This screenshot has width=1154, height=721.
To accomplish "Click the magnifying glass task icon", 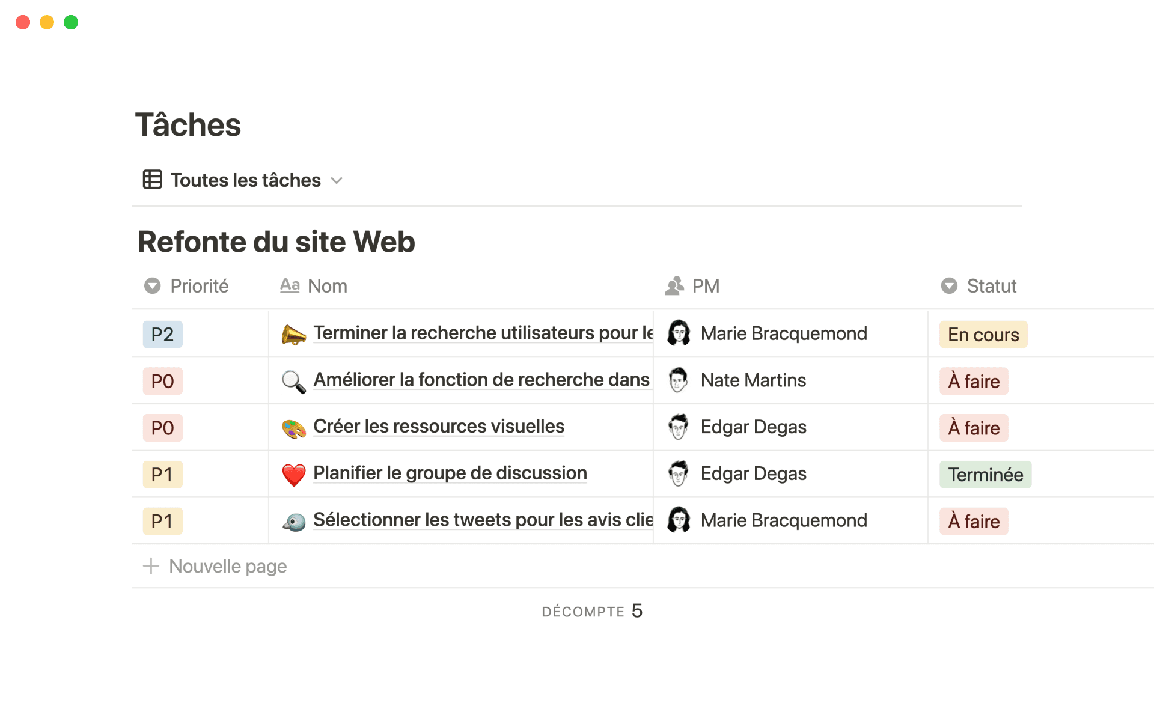I will (293, 382).
